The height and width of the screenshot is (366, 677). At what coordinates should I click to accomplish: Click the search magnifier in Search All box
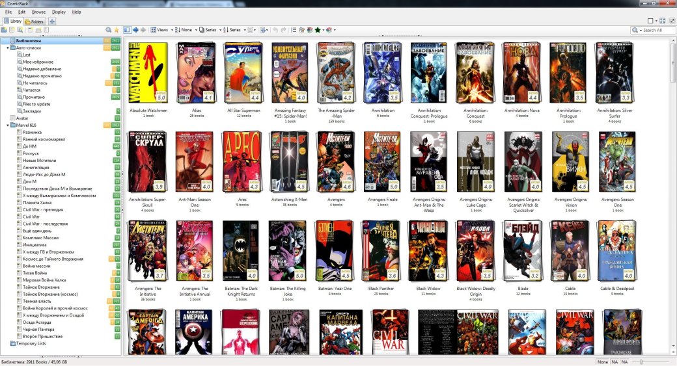tap(635, 30)
